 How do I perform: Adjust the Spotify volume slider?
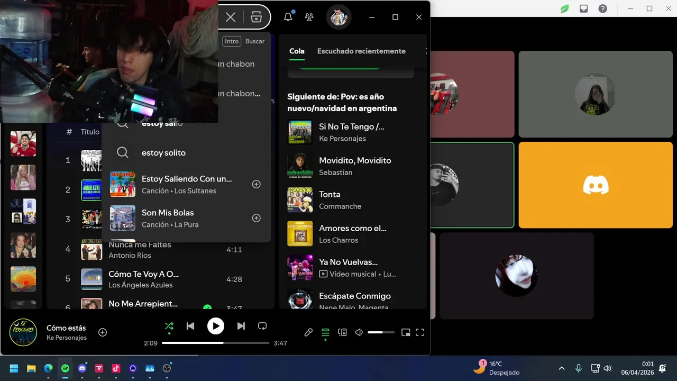pyautogui.click(x=381, y=332)
